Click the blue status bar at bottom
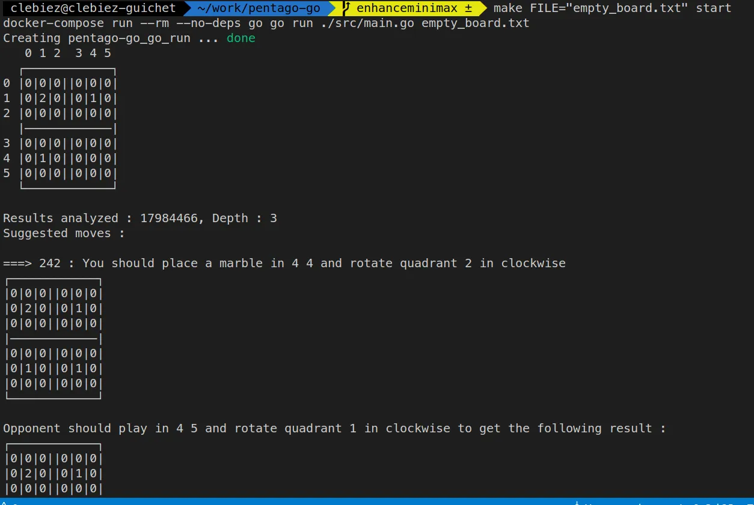Viewport: 754px width, 505px height. click(377, 501)
